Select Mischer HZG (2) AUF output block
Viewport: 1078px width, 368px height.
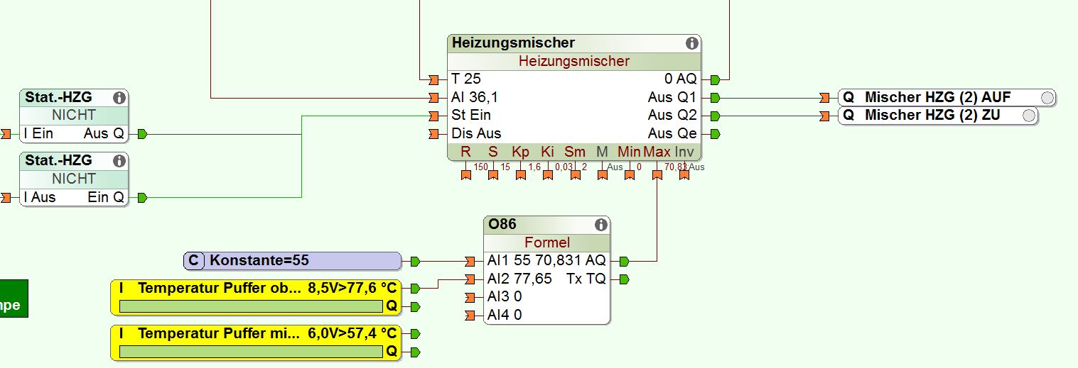(x=947, y=98)
